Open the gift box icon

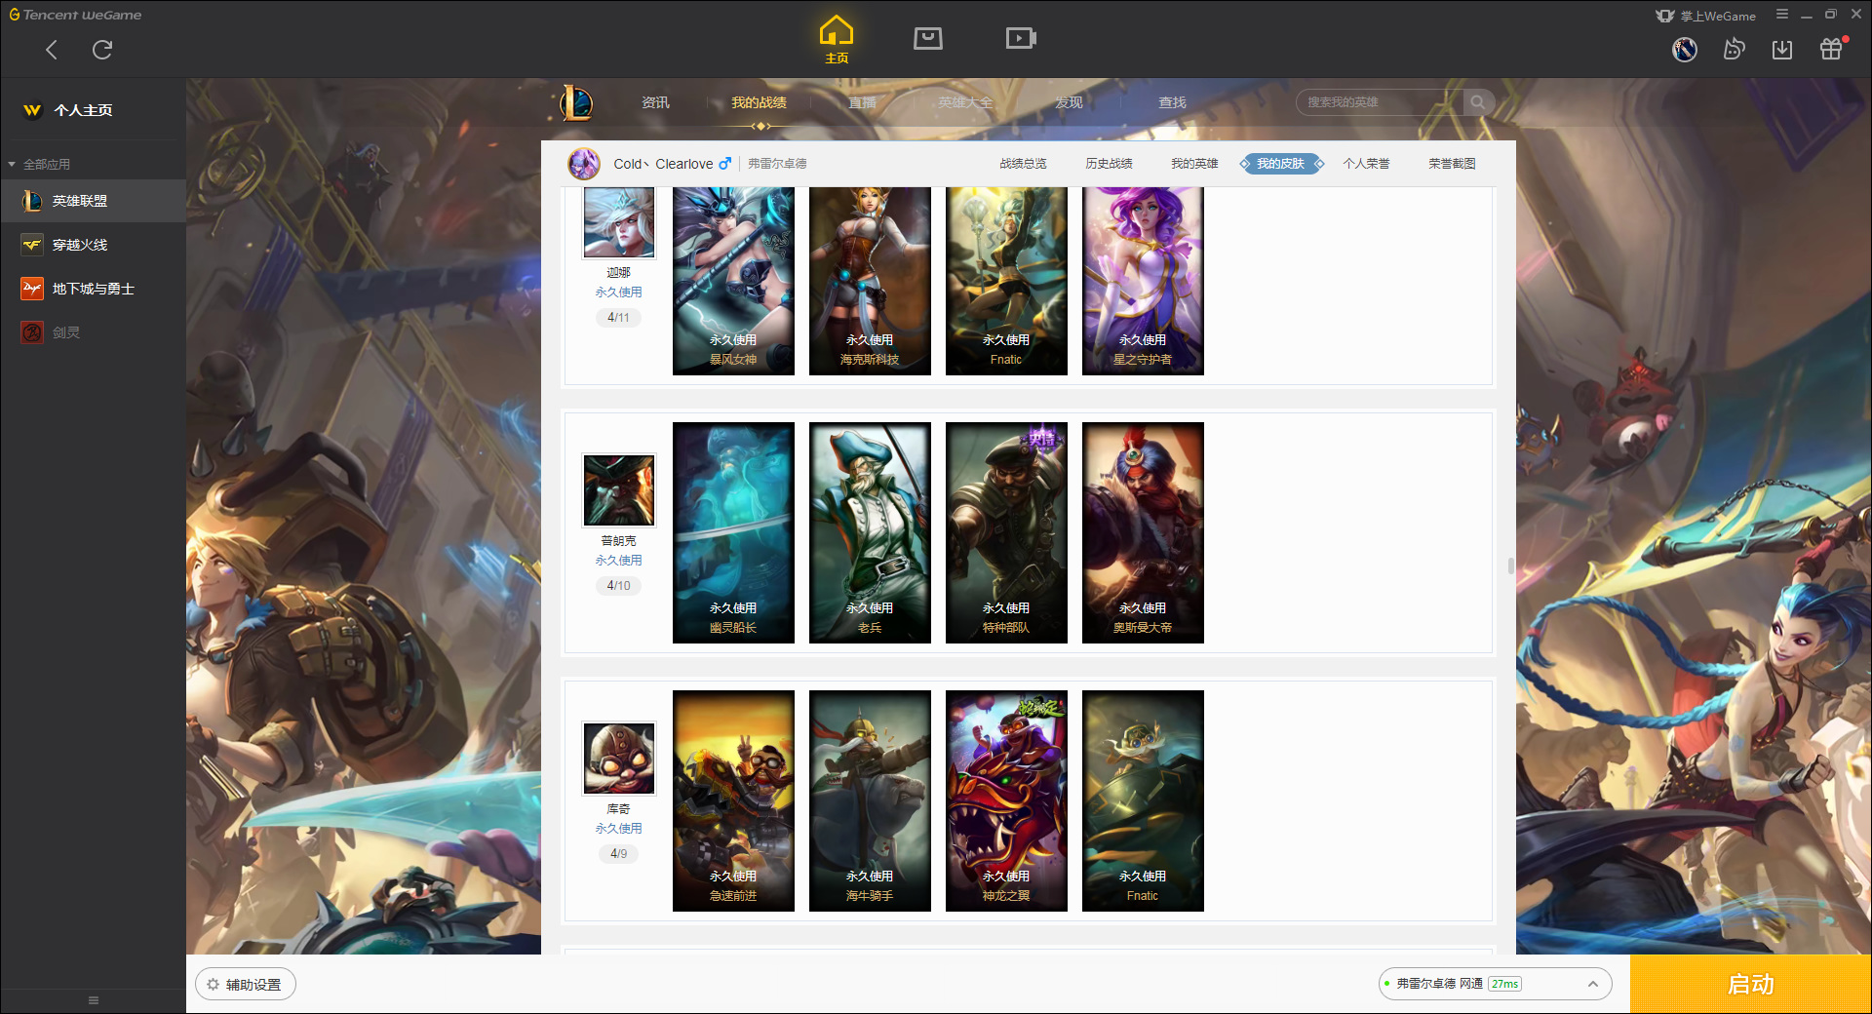click(1831, 49)
